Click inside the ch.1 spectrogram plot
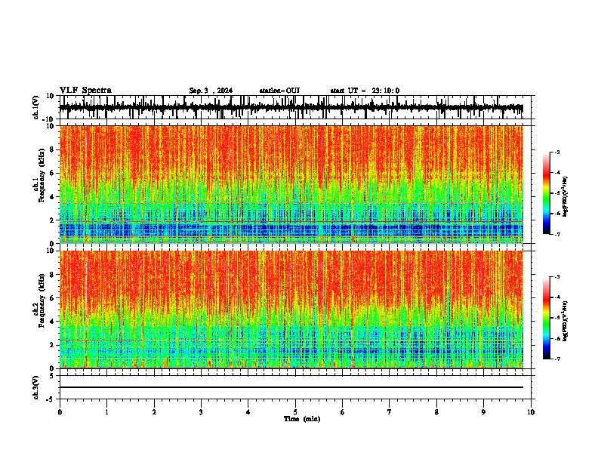 [291, 184]
